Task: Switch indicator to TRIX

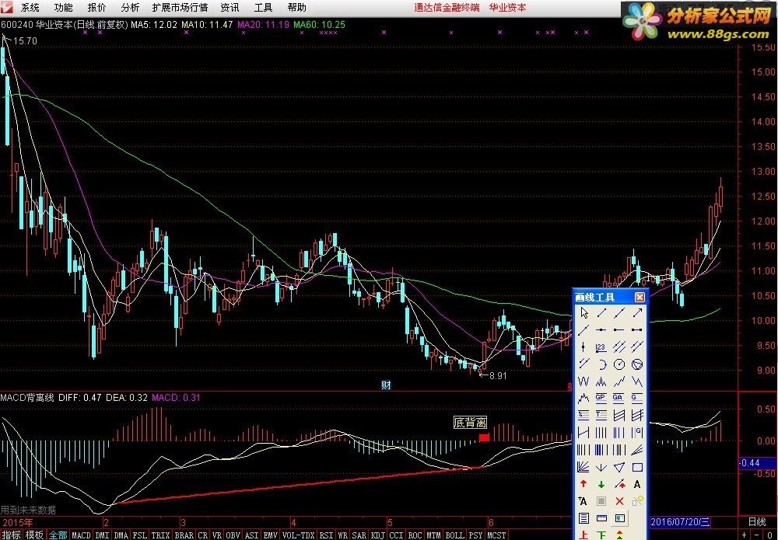Action: coord(160,535)
